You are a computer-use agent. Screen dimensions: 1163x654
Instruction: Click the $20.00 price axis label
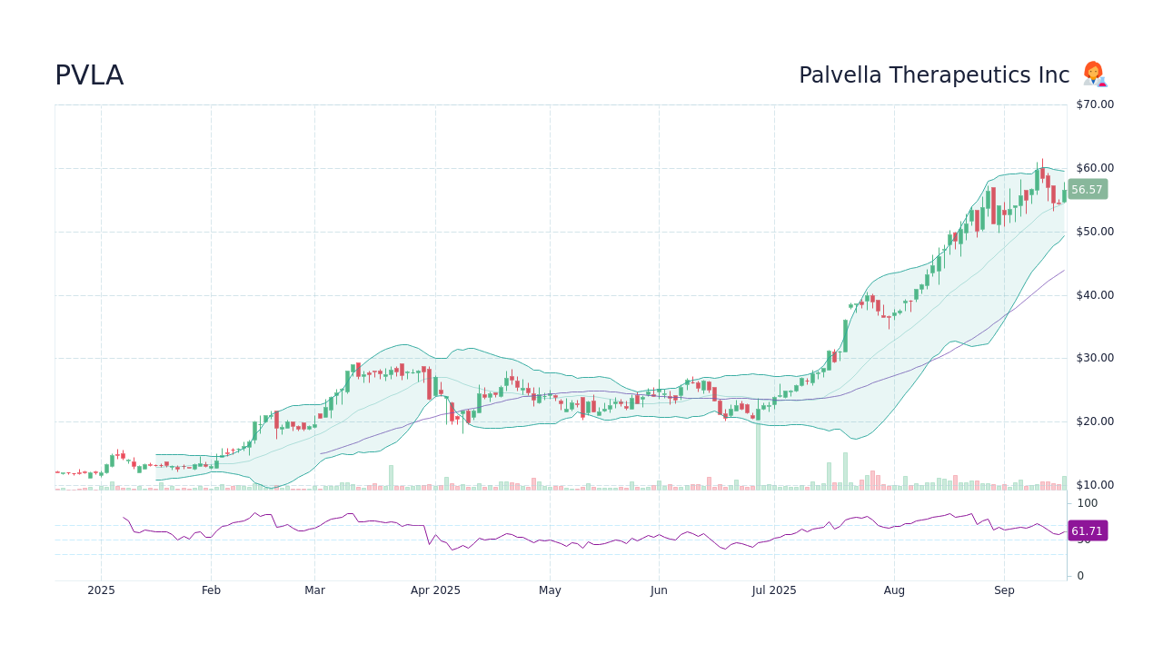[x=1095, y=421]
